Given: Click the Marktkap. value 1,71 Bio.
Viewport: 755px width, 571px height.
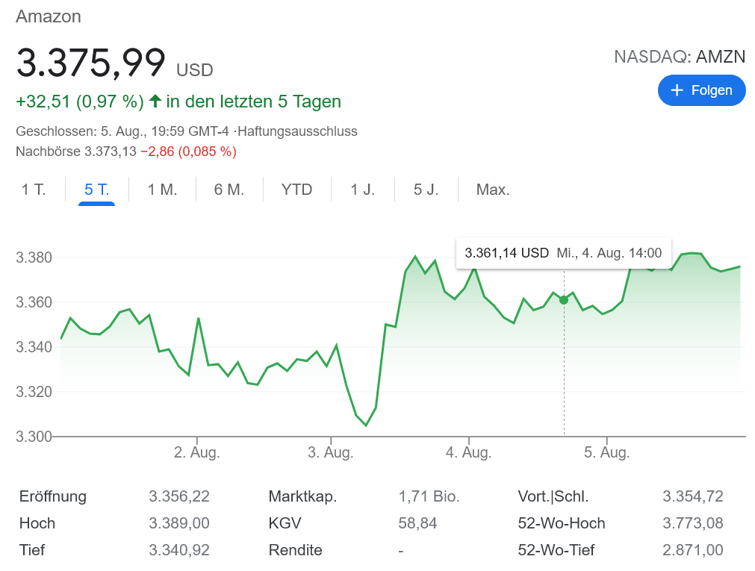Looking at the screenshot, I should pos(429,496).
